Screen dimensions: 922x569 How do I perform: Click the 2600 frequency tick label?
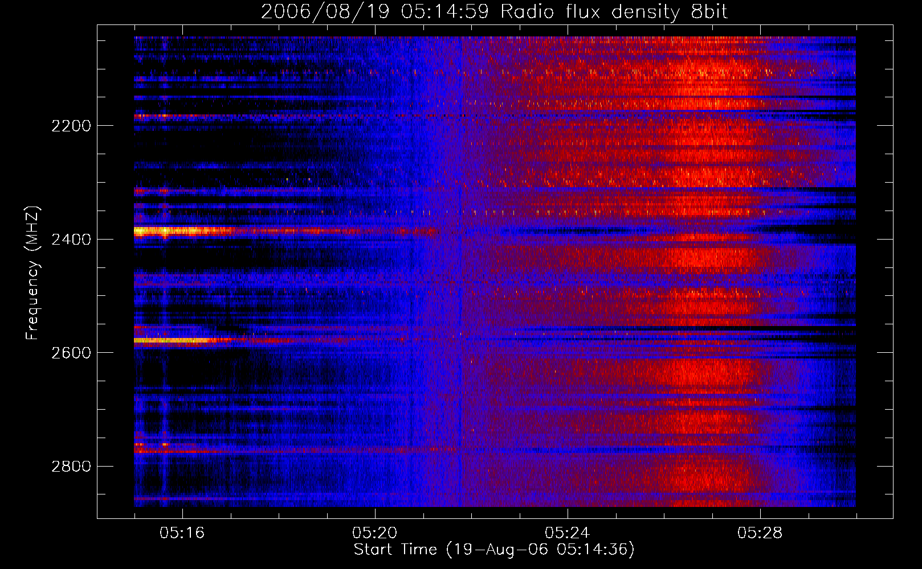coord(71,353)
